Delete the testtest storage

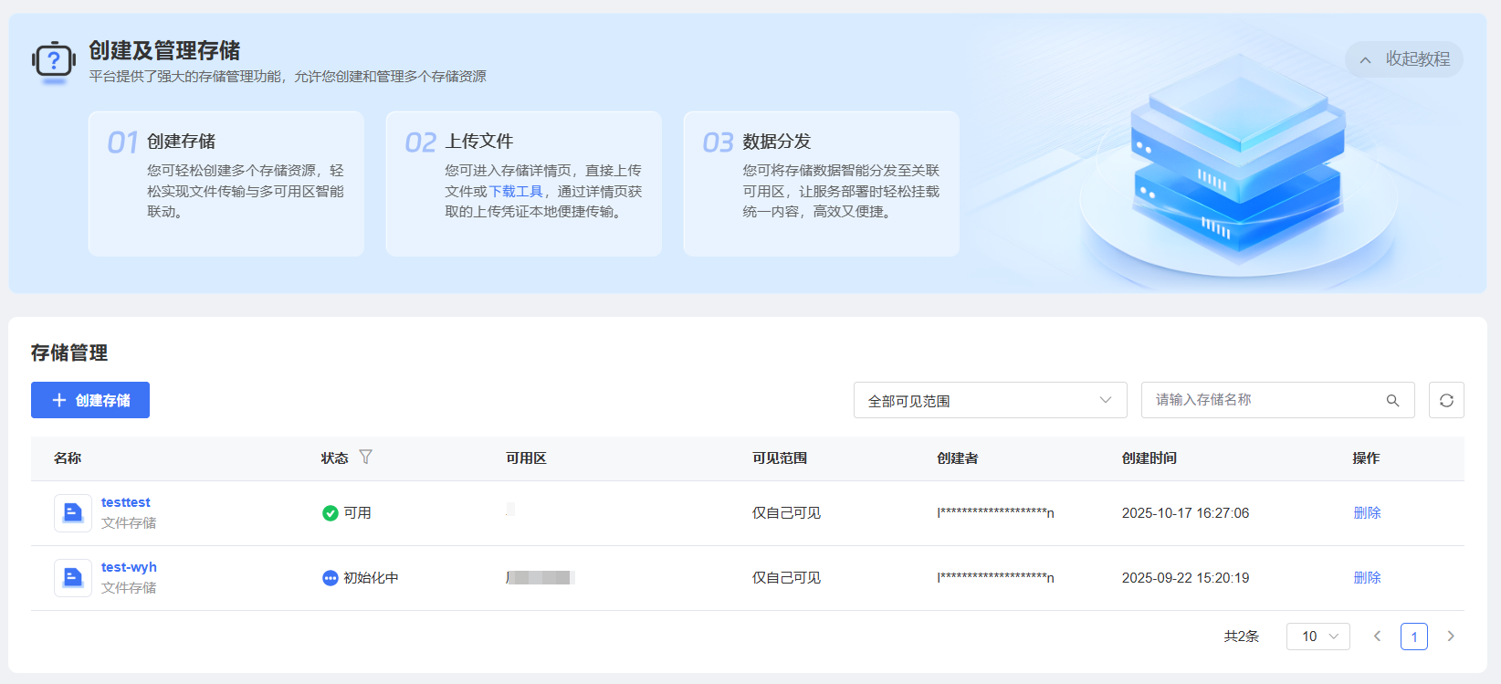1367,513
